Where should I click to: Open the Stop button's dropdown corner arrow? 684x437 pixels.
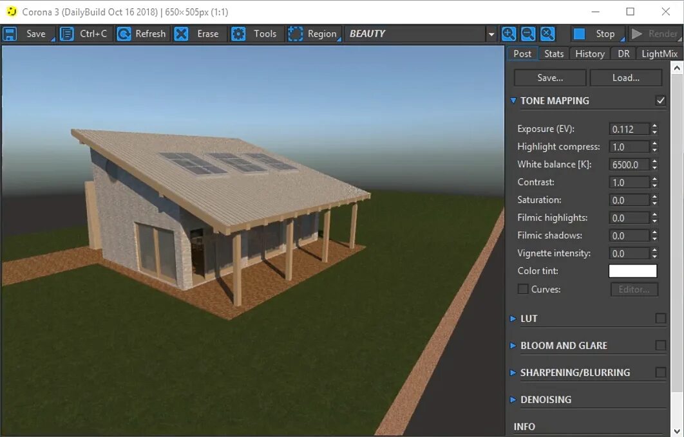click(x=623, y=40)
